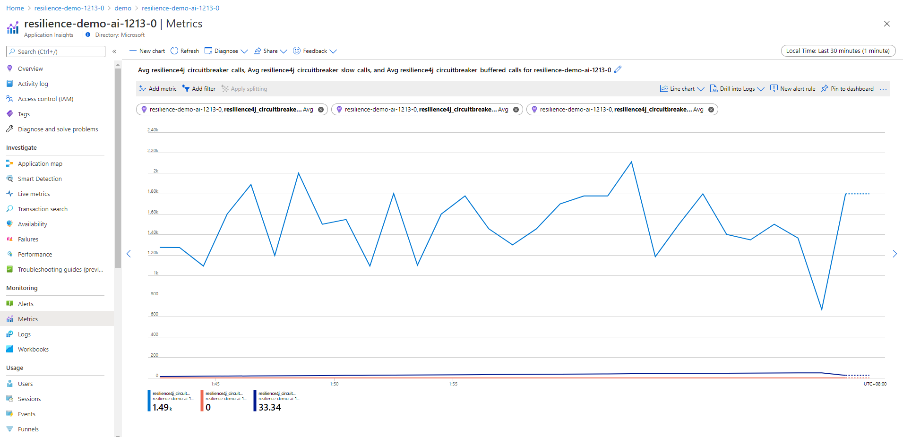Open the more options ellipsis on chart toolbar
This screenshot has width=903, height=437.
pyautogui.click(x=883, y=89)
